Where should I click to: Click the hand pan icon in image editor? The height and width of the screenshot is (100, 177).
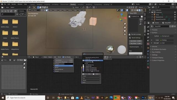(24, 67)
